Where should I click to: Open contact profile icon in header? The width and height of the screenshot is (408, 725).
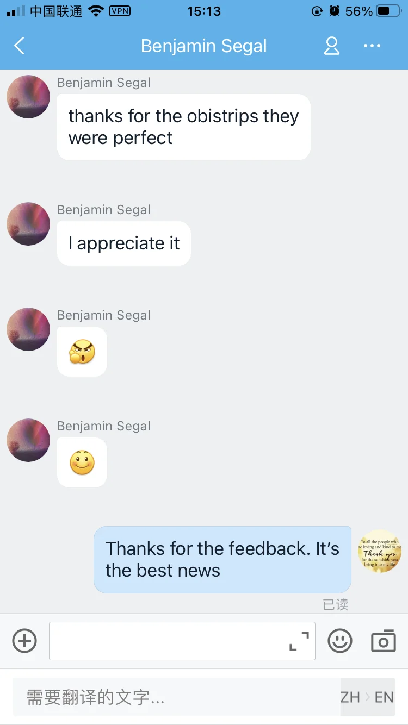point(331,46)
